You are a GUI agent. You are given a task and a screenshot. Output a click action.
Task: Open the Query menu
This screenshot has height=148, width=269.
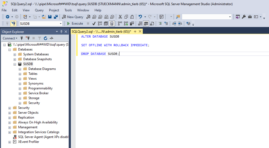(x=39, y=10)
